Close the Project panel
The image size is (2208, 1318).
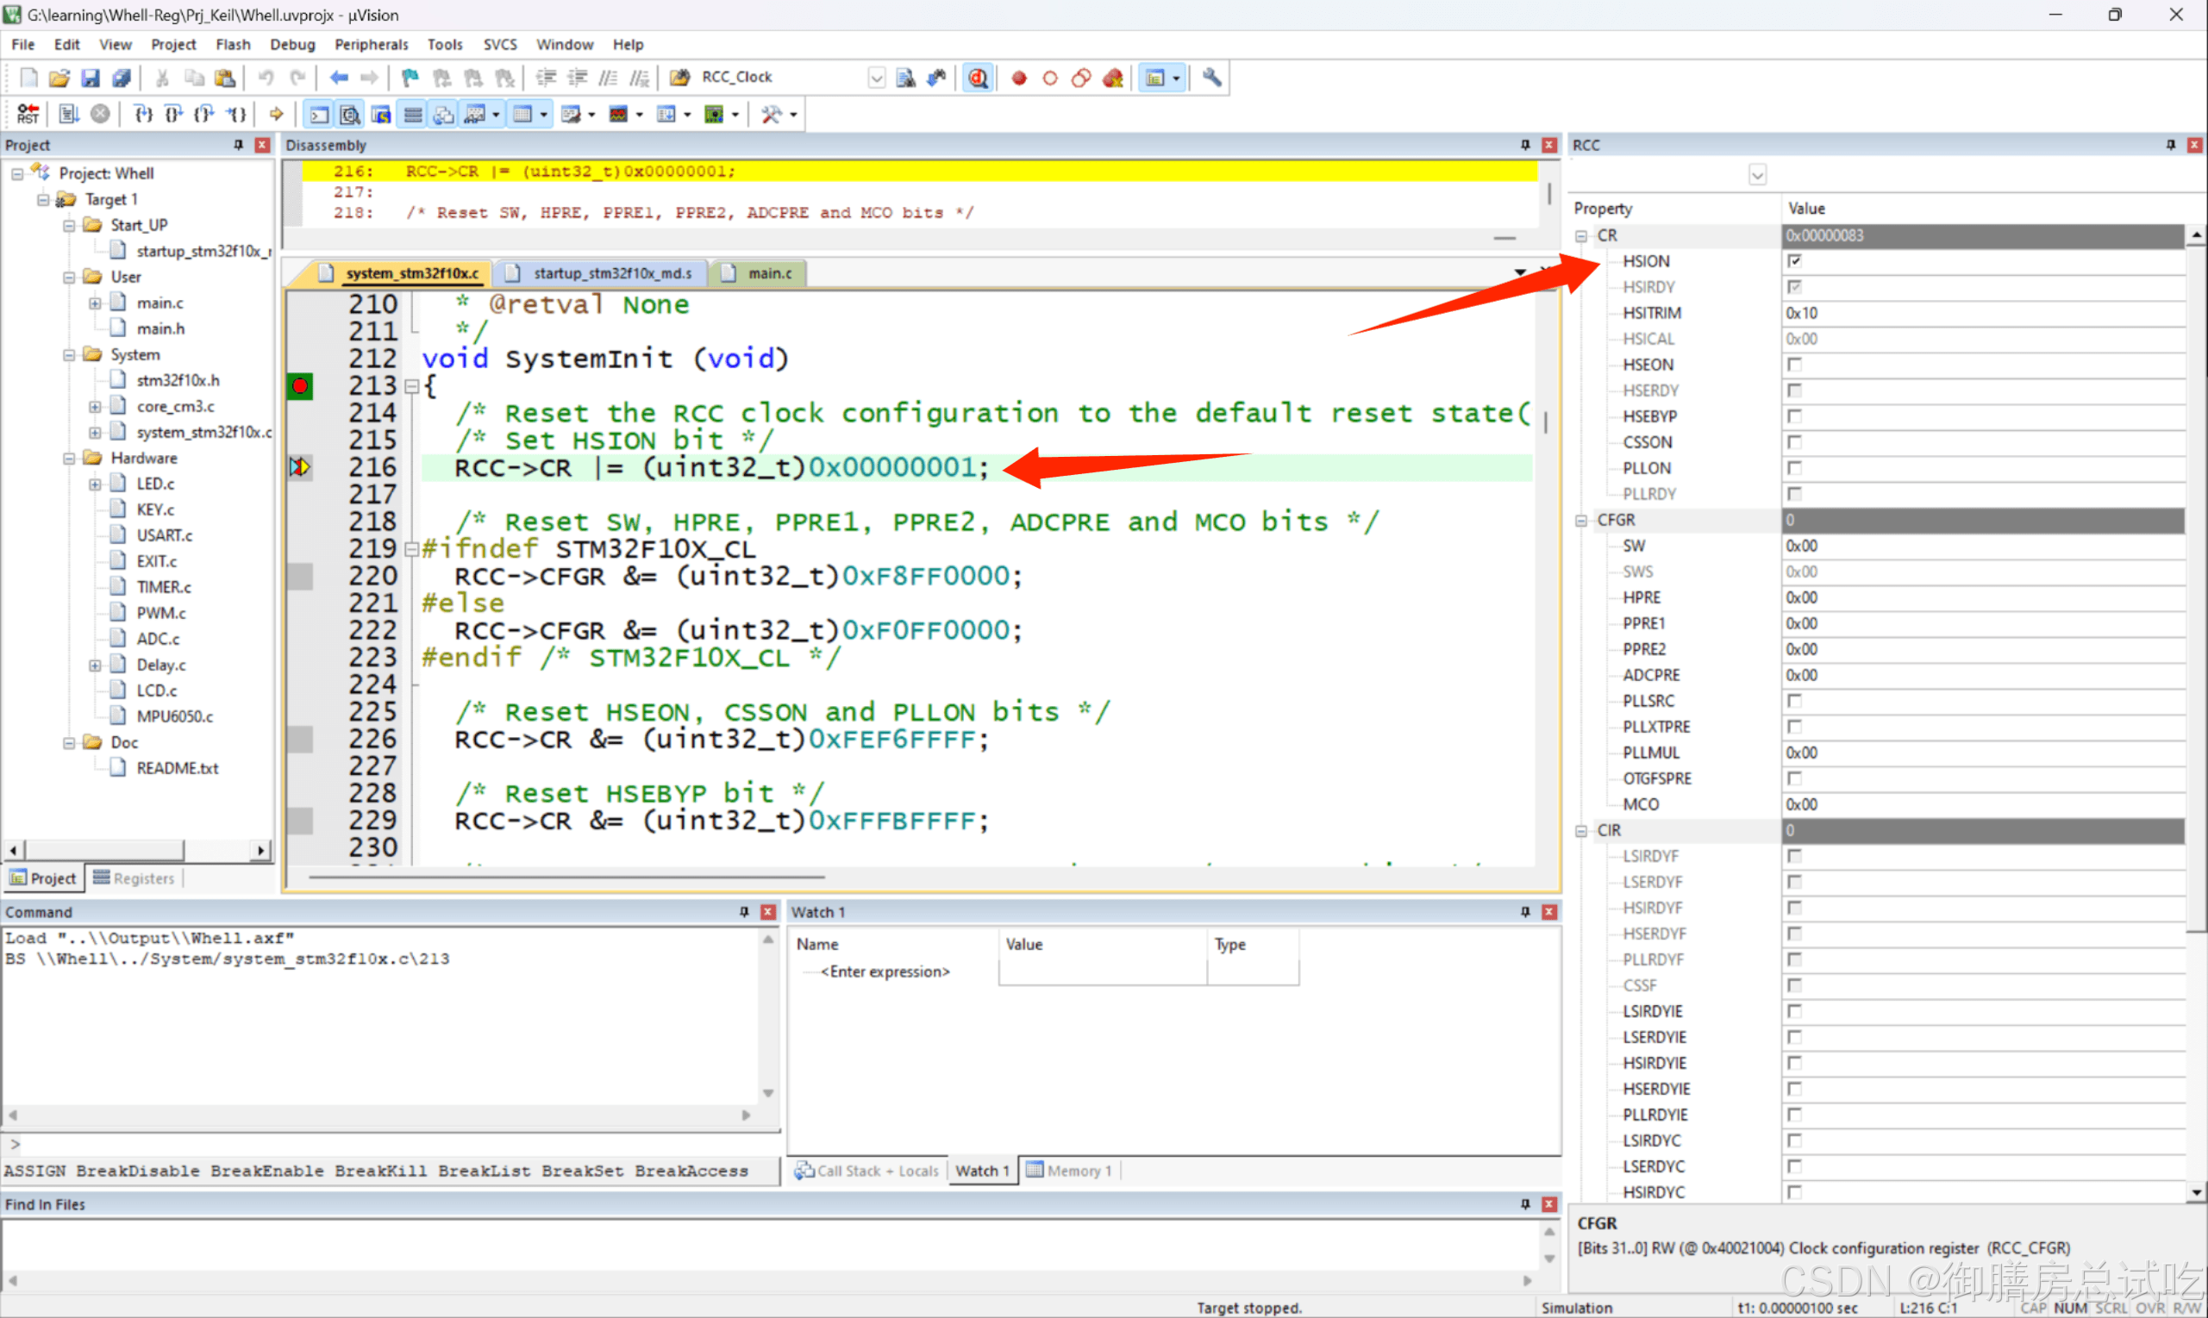point(262,145)
